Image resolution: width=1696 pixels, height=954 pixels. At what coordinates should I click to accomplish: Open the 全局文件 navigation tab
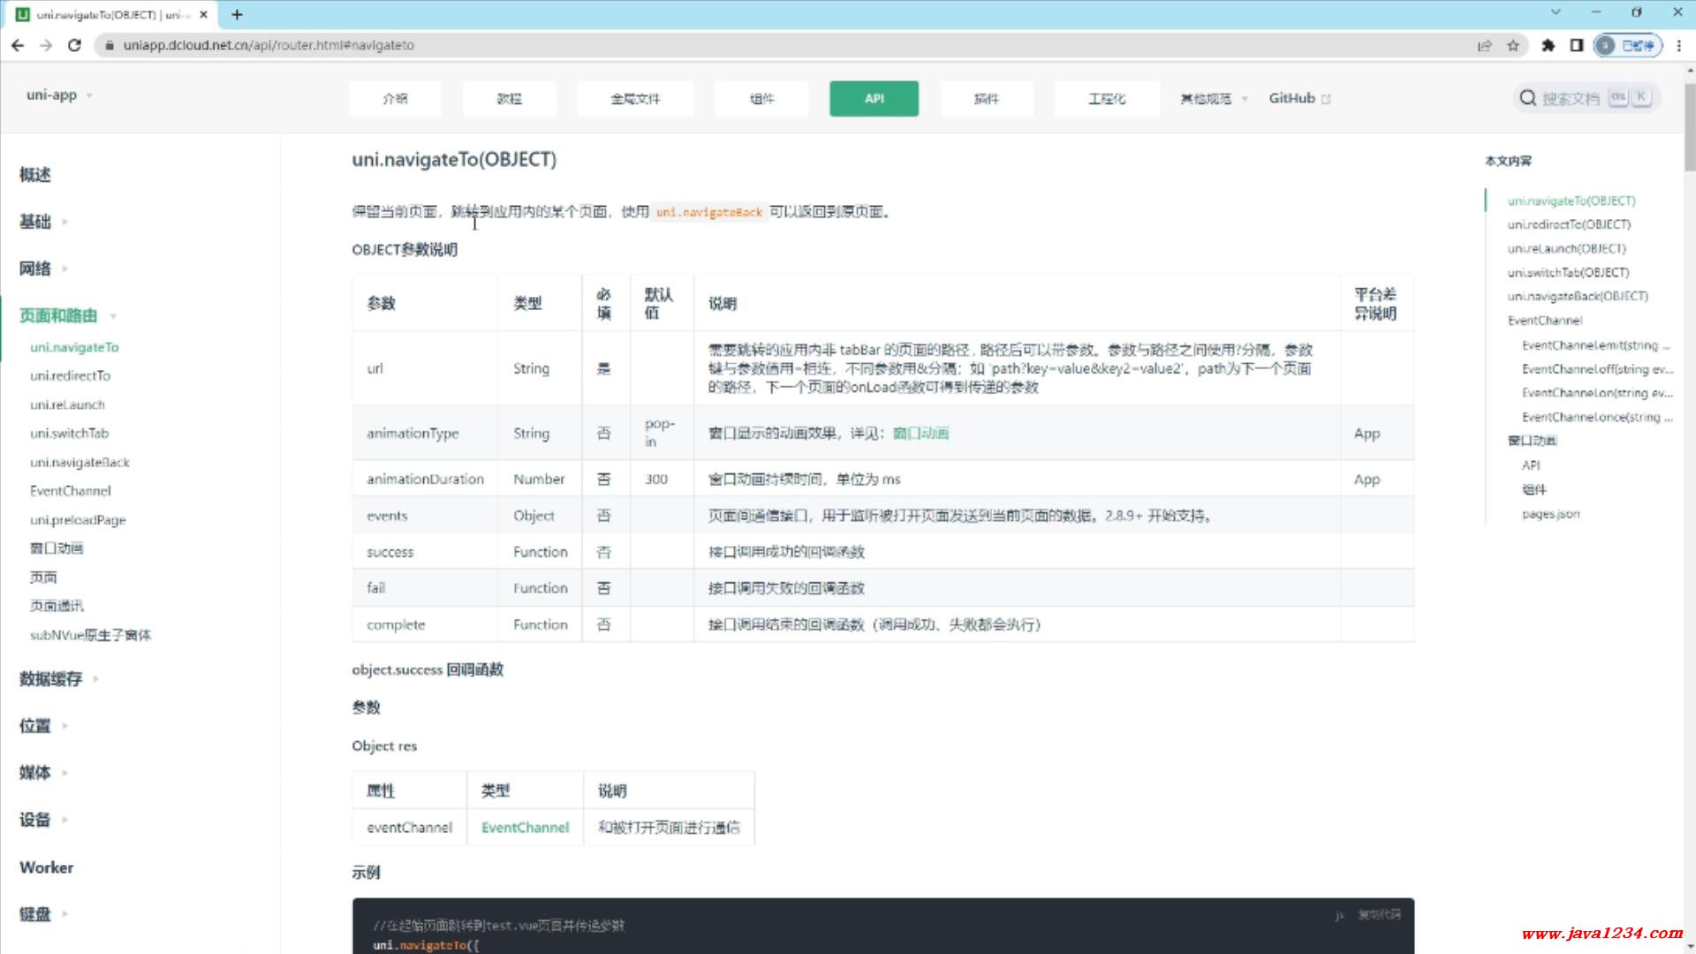point(635,98)
